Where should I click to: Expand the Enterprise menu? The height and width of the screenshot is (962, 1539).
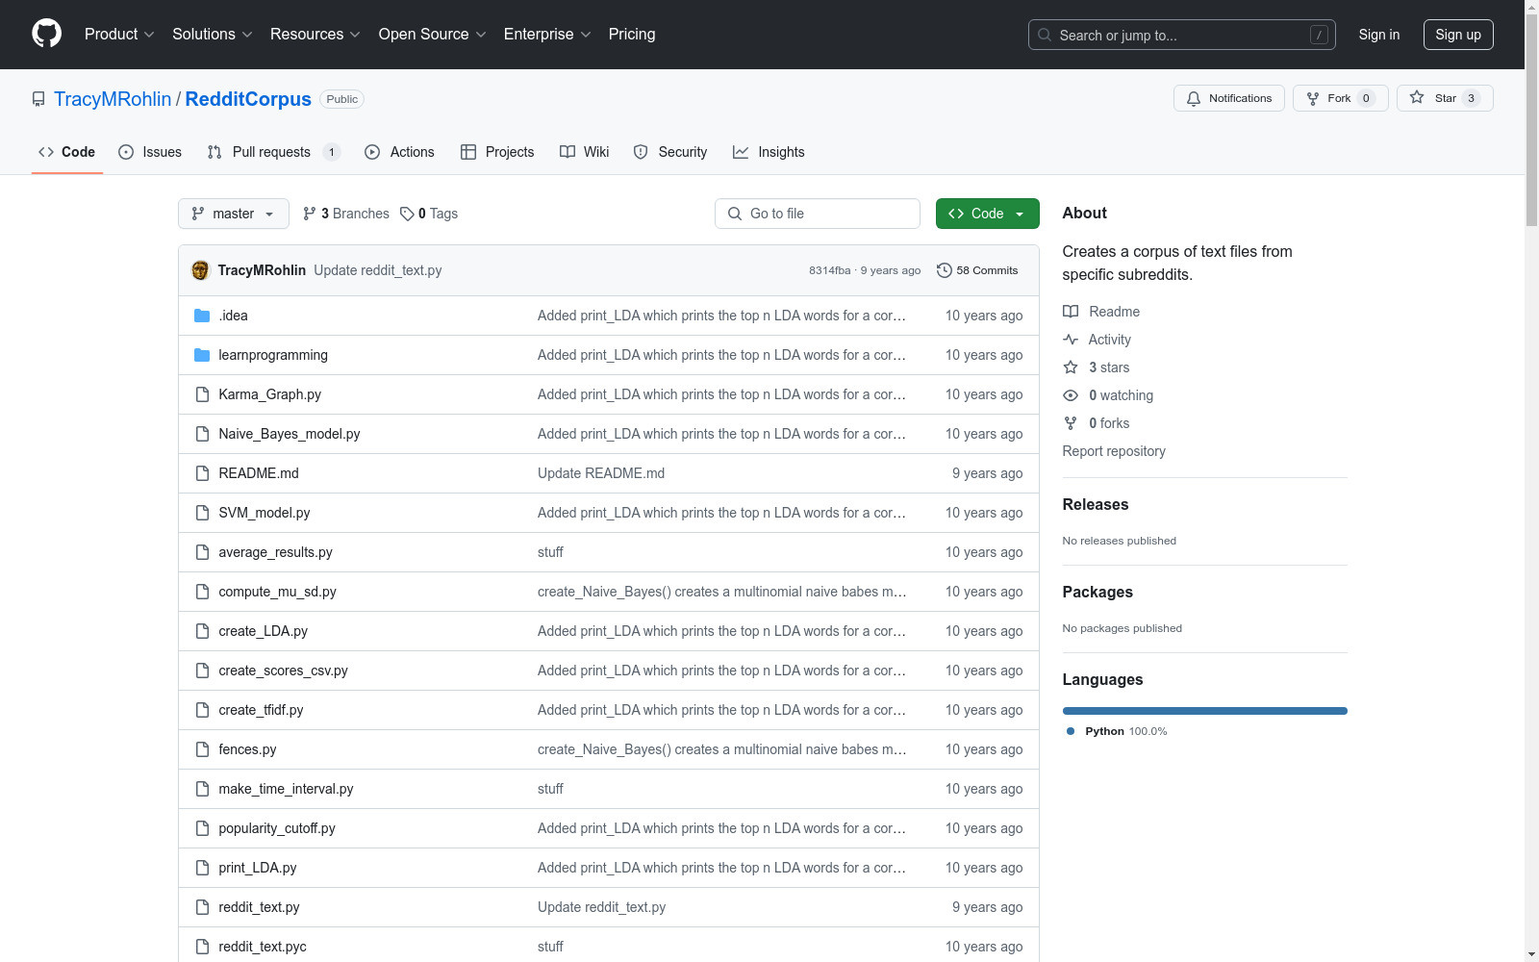[547, 34]
